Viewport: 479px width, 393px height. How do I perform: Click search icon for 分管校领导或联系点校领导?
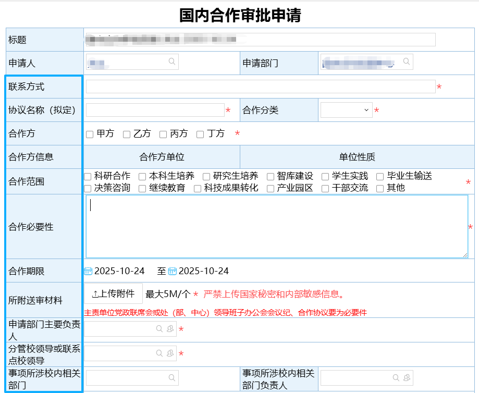(159, 353)
